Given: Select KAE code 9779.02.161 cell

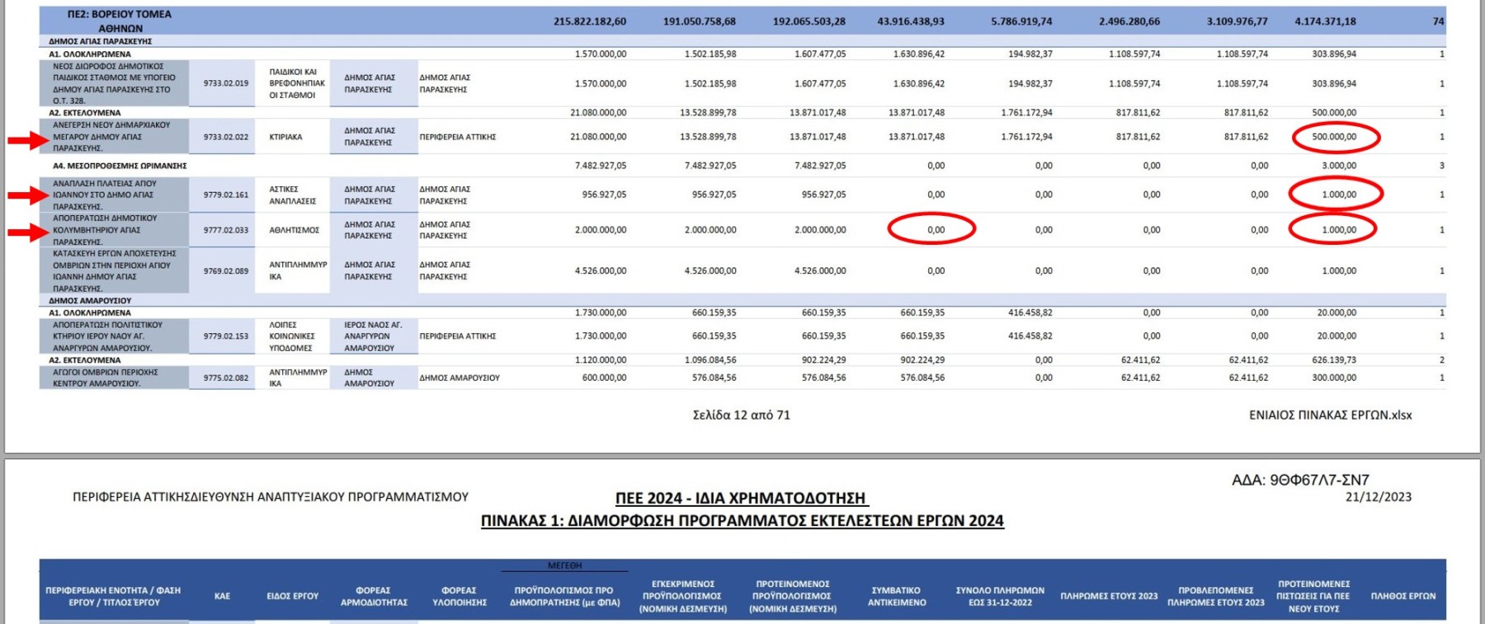Looking at the screenshot, I should 225,195.
